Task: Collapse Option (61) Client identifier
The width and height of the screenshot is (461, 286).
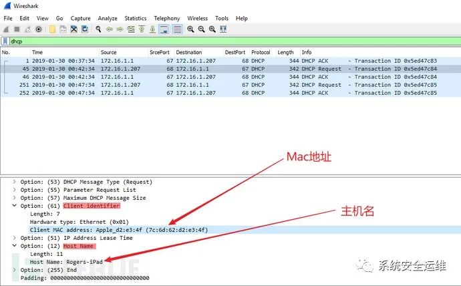Action: (14, 205)
